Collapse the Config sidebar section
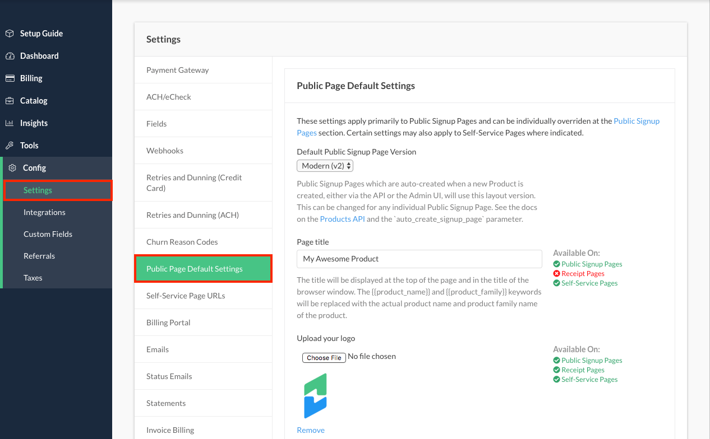710x439 pixels. tap(56, 168)
